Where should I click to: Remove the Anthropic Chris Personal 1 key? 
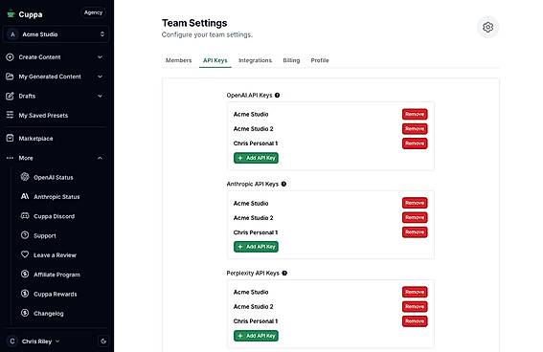tap(415, 232)
